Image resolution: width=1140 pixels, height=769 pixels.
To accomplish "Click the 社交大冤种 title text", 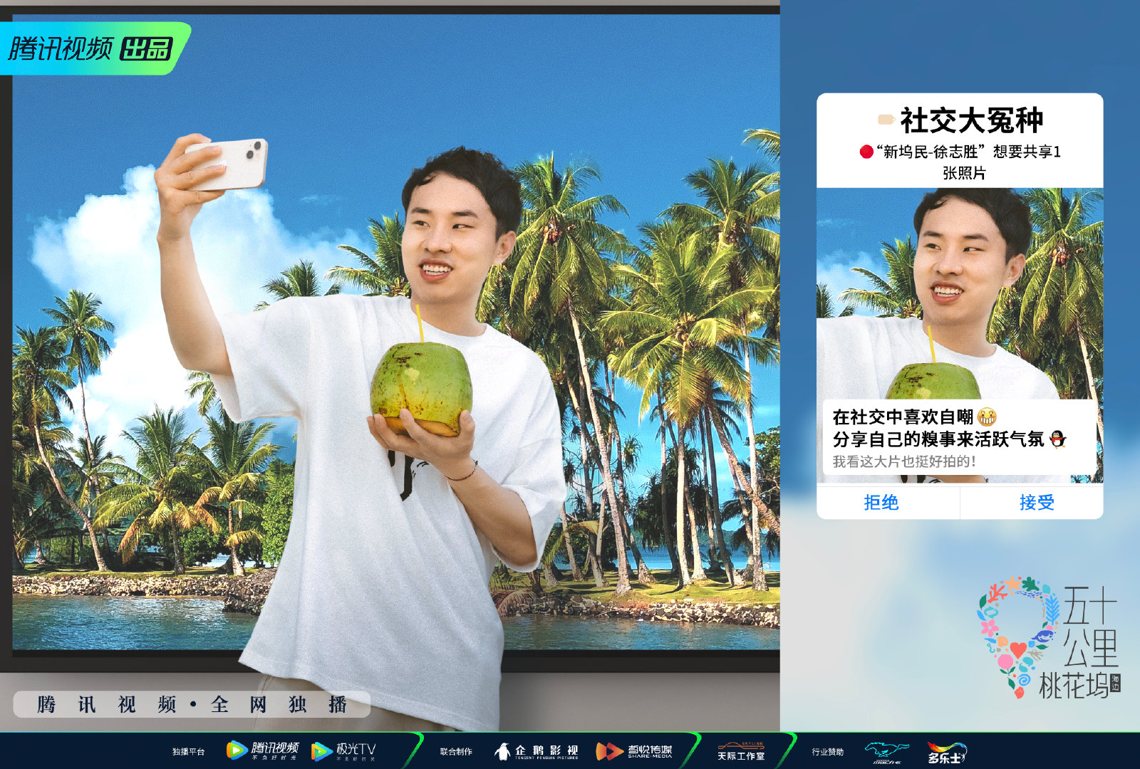I will [972, 120].
